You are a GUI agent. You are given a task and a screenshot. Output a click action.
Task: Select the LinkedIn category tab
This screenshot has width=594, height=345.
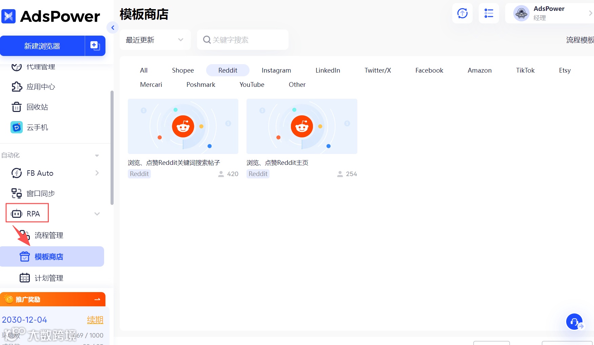(328, 70)
